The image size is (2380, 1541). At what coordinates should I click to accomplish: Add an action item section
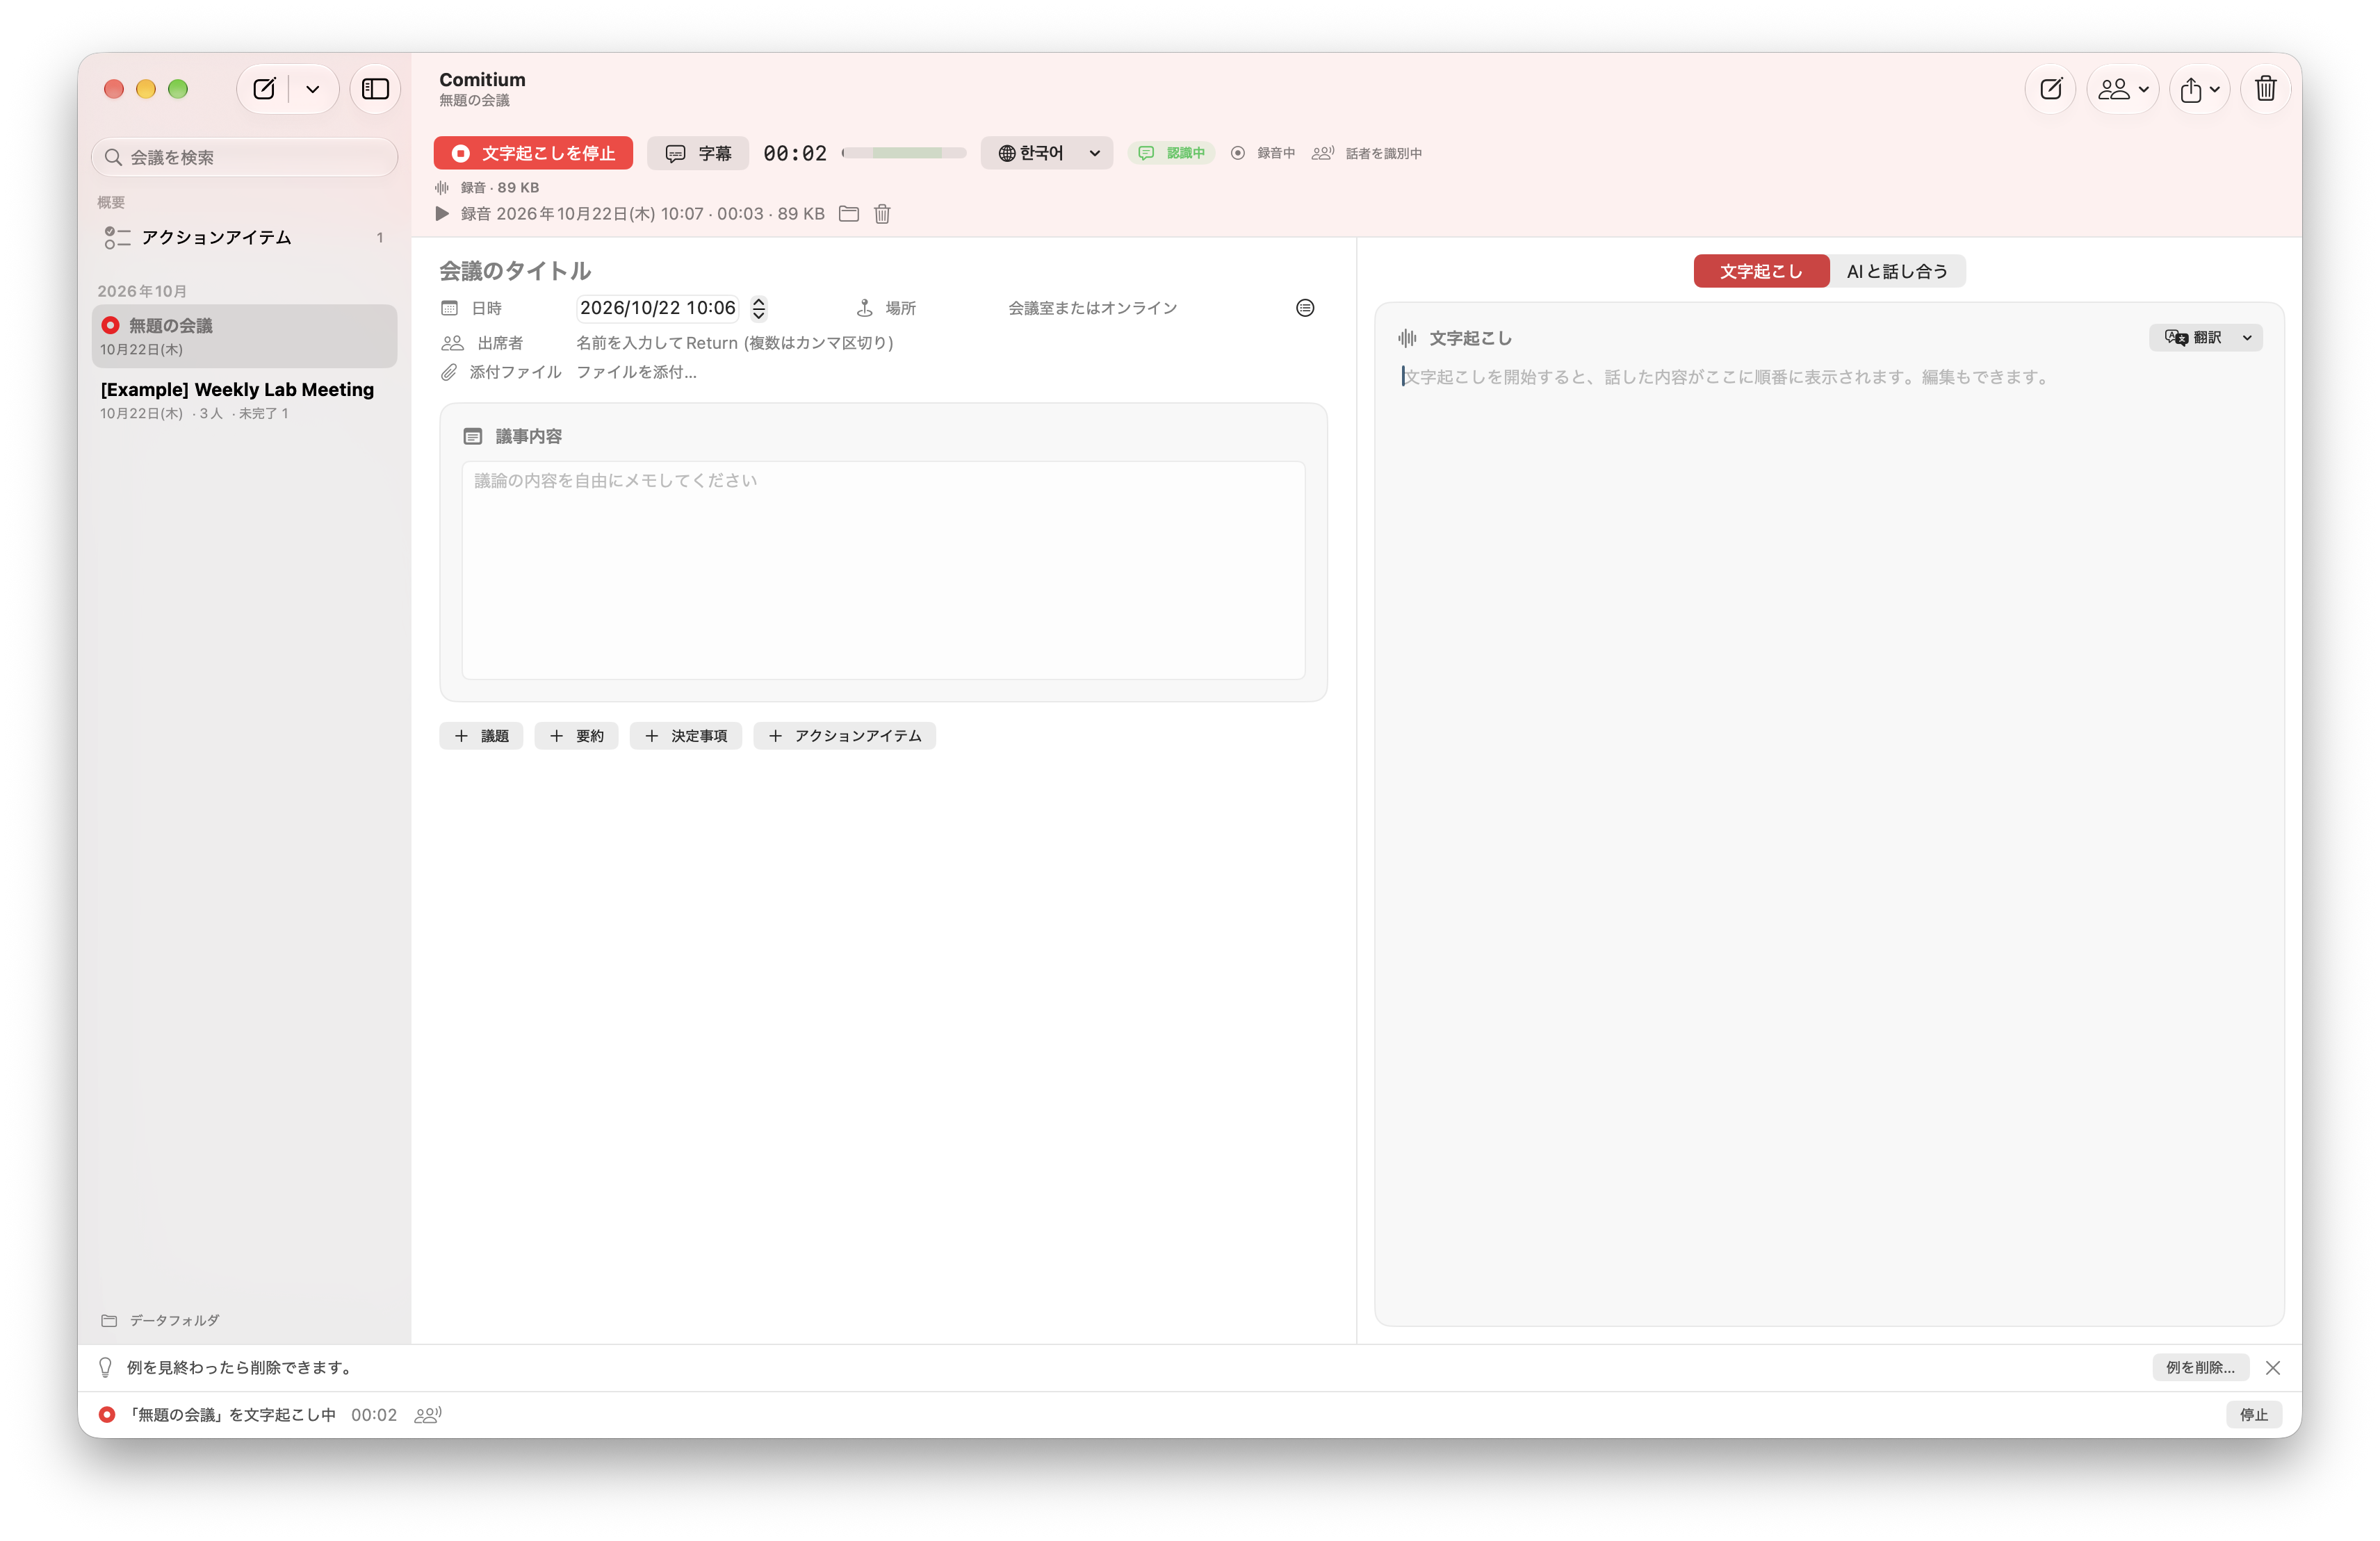[x=845, y=736]
